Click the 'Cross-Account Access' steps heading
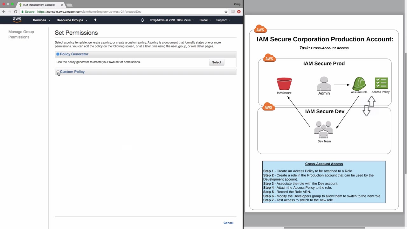Screen dimensions: 407x229 coord(324,164)
